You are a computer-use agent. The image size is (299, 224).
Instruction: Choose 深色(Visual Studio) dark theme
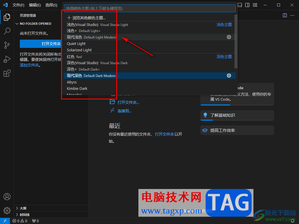(150, 63)
